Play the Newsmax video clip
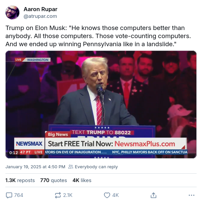Image resolution: width=202 pixels, height=204 pixels. coord(101,105)
